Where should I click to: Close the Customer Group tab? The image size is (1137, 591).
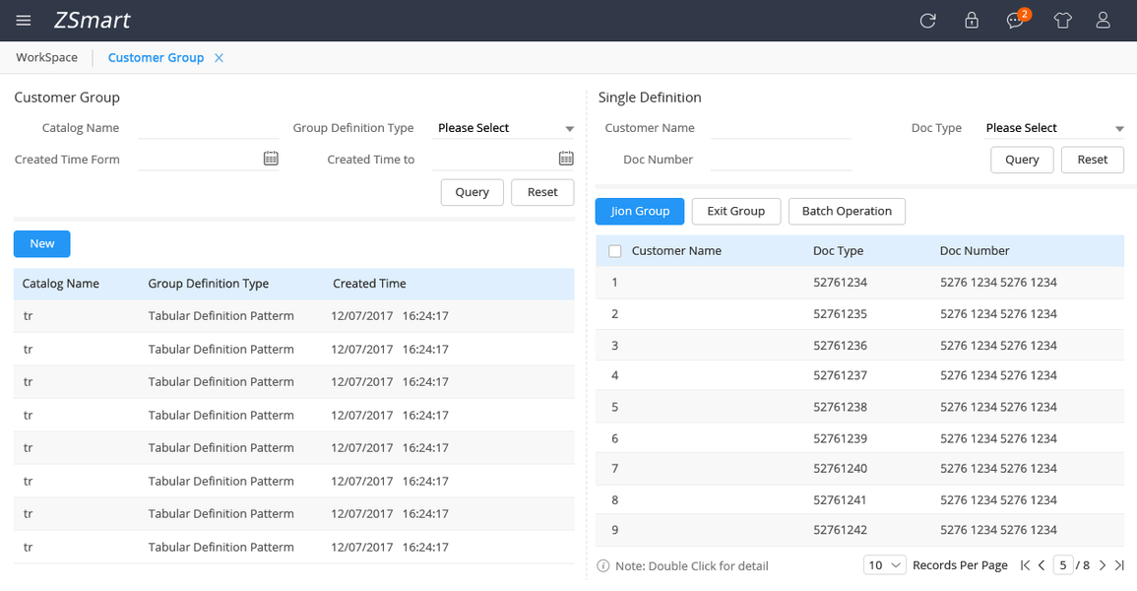click(x=219, y=58)
